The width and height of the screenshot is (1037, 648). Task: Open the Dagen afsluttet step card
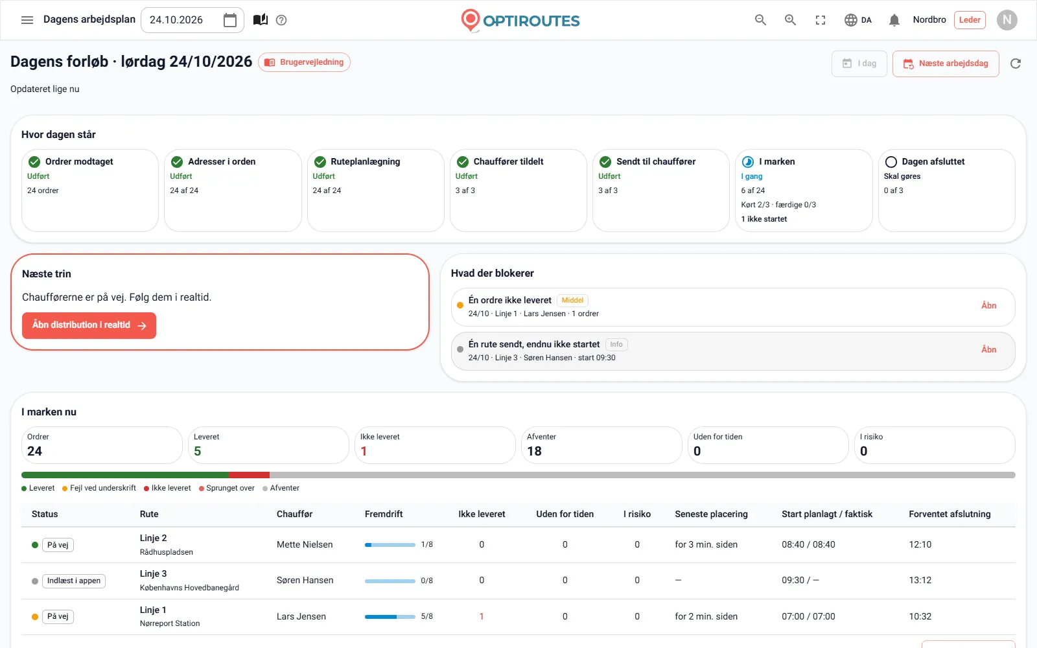(x=947, y=191)
